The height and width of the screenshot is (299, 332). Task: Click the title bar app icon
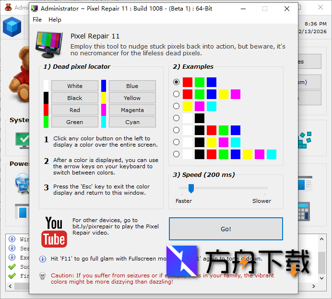click(x=35, y=9)
